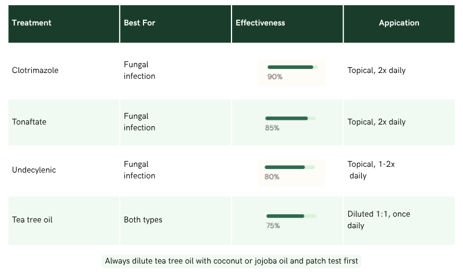
Task: Click the Diluted 1:1, once daily cell
Action: (x=379, y=220)
